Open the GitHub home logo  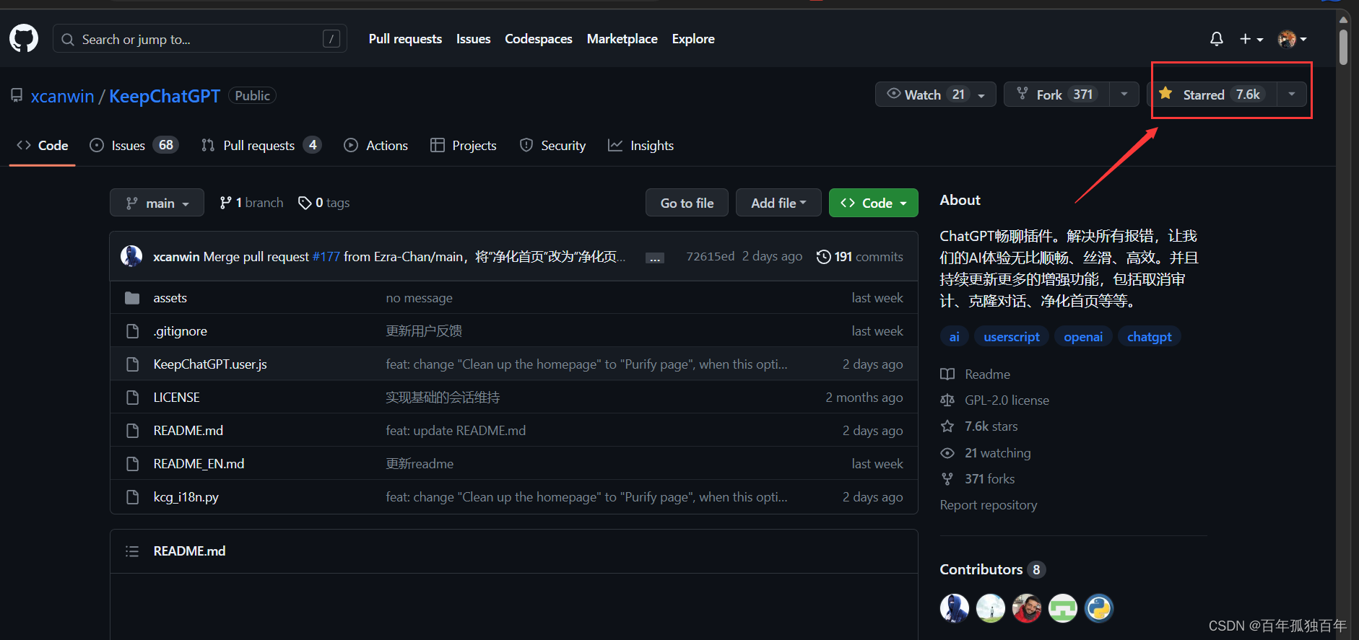click(24, 38)
